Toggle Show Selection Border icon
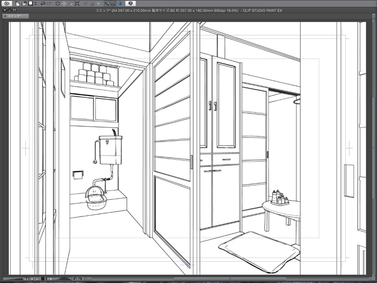The image size is (377, 283). click(98, 4)
